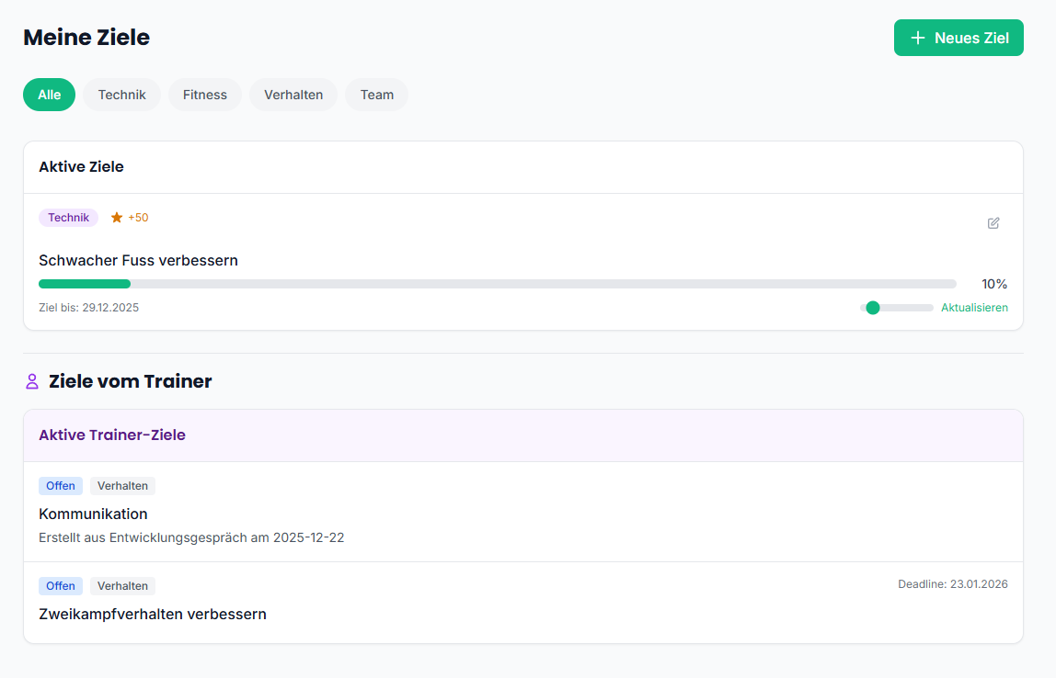
Task: Click the Aktualisieren link
Action: tap(974, 307)
